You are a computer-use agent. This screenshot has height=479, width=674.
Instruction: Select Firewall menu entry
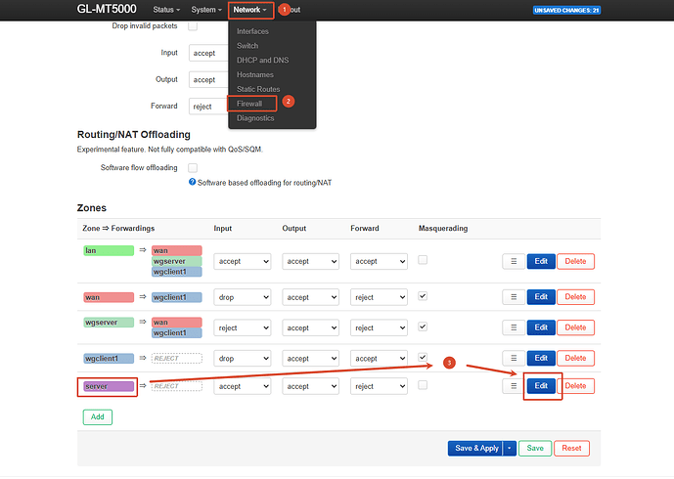(249, 104)
